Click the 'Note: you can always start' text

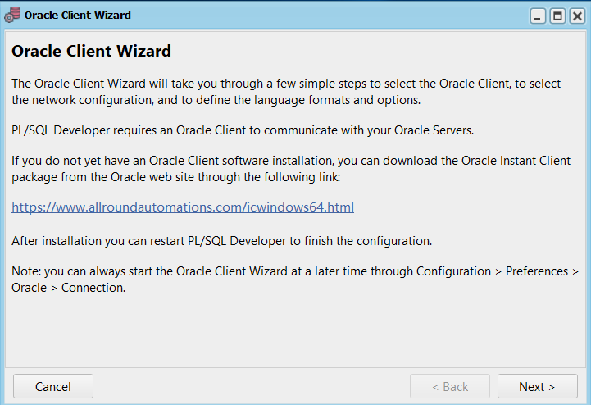295,280
